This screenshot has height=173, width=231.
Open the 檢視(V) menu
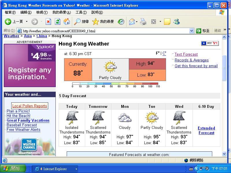tap(42, 12)
